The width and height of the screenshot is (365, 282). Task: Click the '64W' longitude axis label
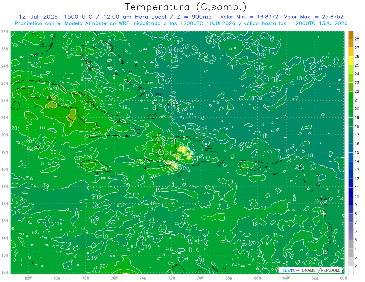(286, 278)
